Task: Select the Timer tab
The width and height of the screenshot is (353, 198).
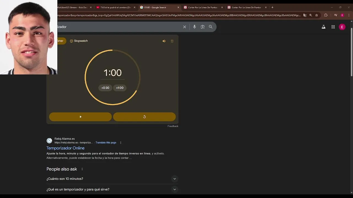Action: pyautogui.click(x=61, y=41)
